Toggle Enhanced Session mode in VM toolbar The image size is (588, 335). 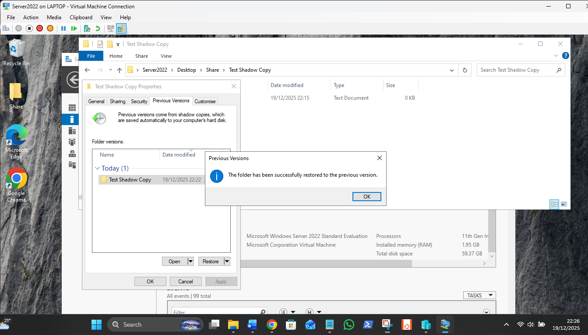coord(121,28)
